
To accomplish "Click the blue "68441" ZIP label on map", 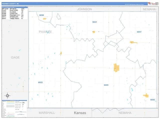I will (x=94, y=22).
